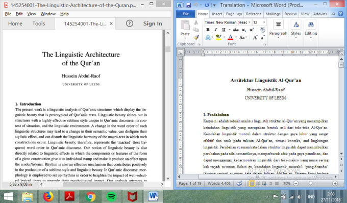This screenshot has width=347, height=203.
Task: Open the underline style dropdown arrow
Action: click(229, 30)
